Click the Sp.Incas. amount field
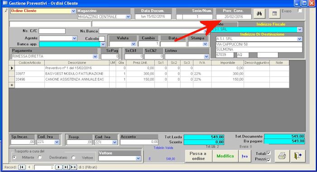The height and width of the screenshot is (172, 317). (23, 142)
